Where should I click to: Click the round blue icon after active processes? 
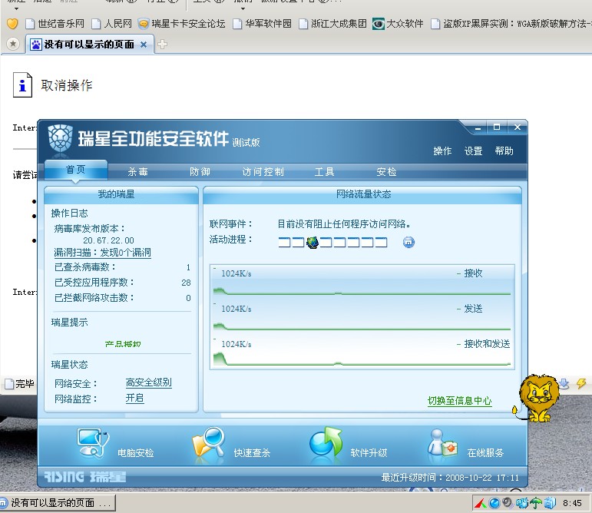pos(408,242)
